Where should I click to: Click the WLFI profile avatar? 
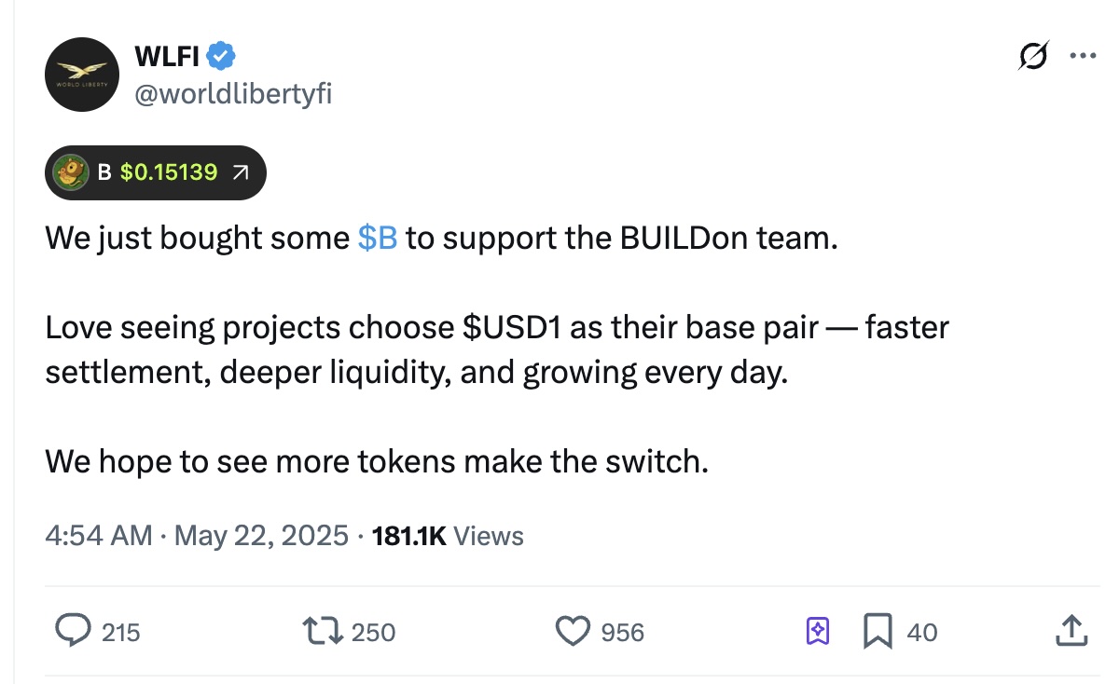click(84, 75)
